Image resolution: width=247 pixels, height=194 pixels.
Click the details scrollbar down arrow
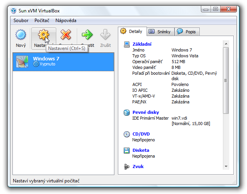(x=226, y=166)
